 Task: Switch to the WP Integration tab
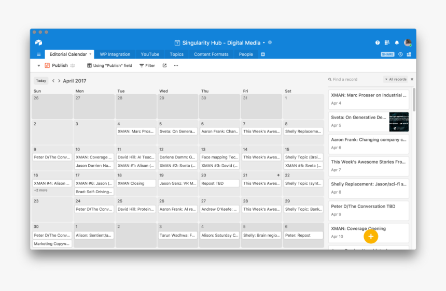click(x=115, y=54)
